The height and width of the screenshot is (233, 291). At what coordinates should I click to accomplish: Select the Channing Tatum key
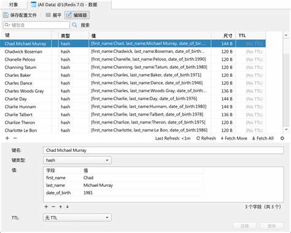[x=20, y=67]
